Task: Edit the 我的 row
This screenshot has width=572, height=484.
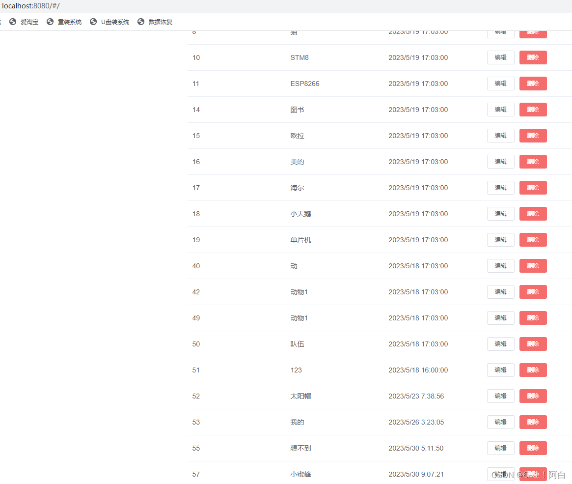Action: pyautogui.click(x=500, y=422)
